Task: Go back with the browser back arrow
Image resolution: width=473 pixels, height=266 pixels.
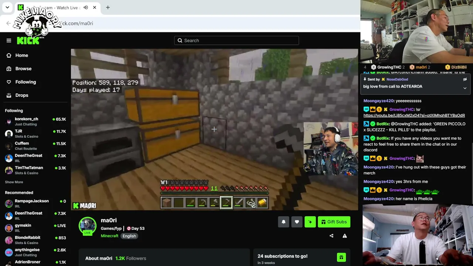Action: [8, 23]
